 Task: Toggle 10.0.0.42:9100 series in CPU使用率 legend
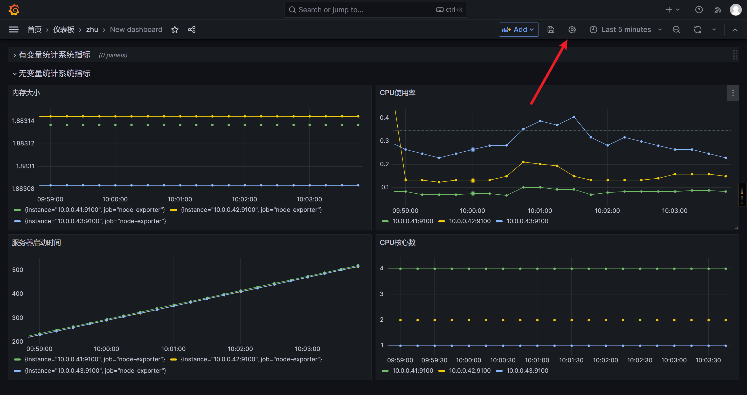[x=469, y=221]
